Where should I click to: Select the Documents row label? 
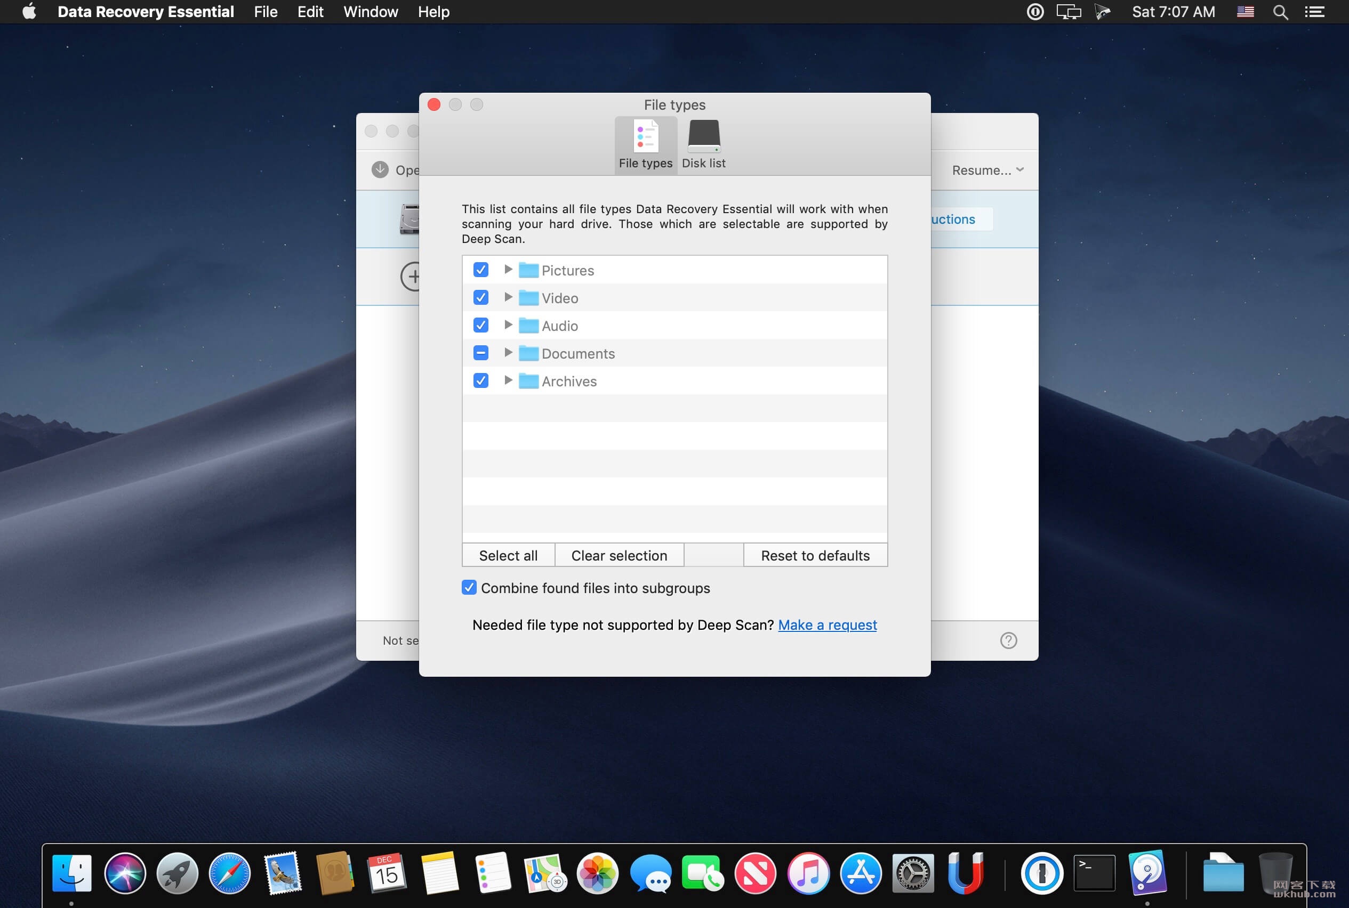pos(579,354)
